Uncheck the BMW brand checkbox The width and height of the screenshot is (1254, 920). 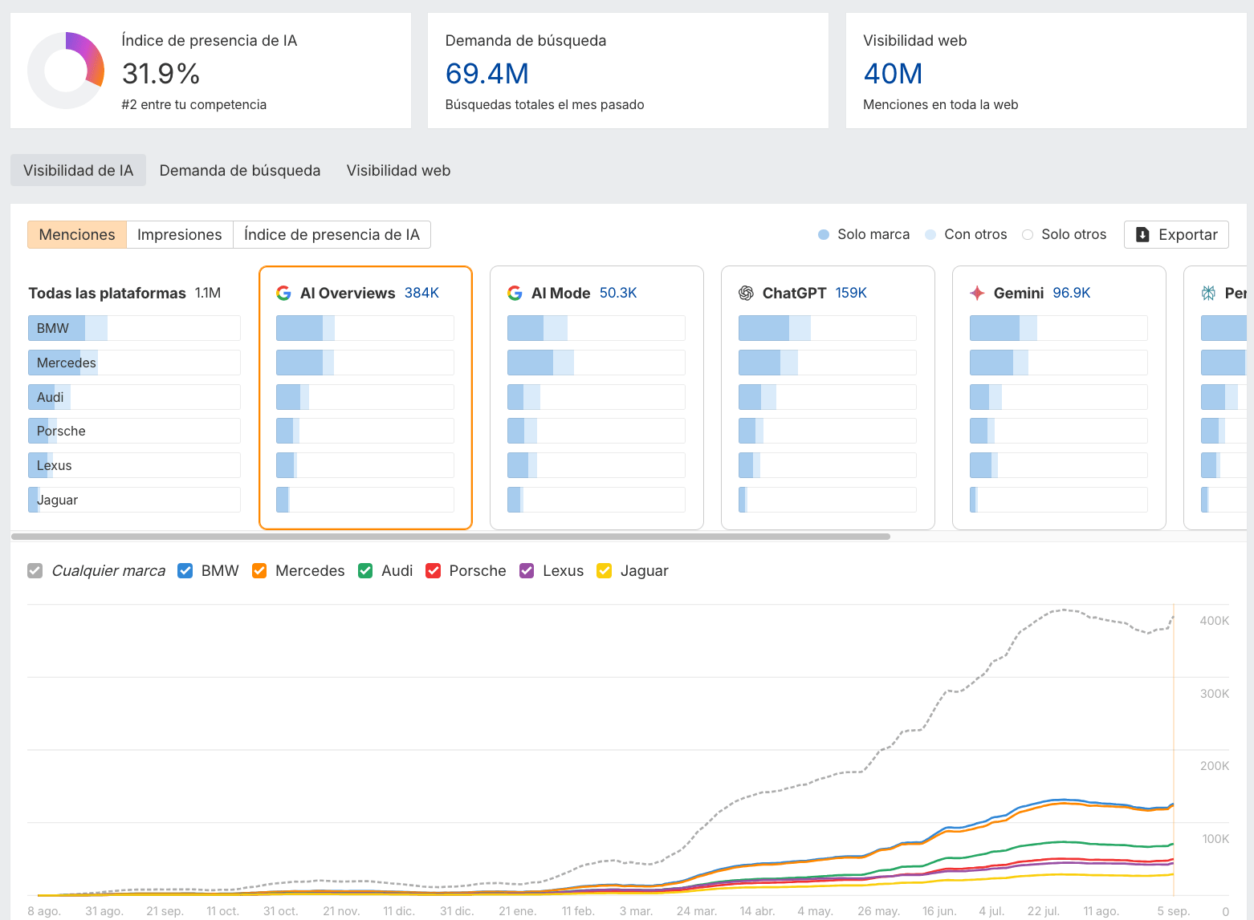tap(185, 570)
